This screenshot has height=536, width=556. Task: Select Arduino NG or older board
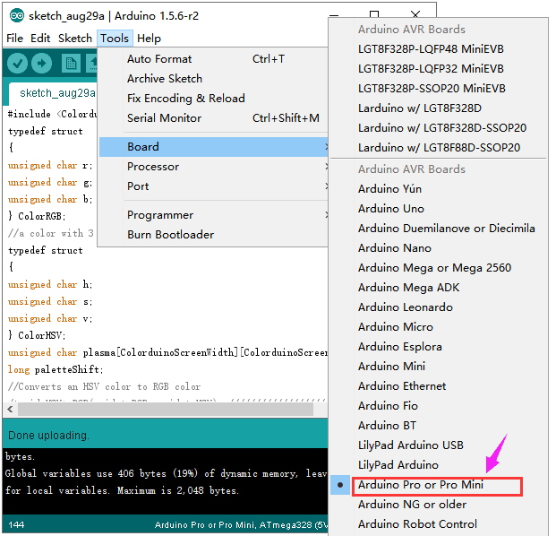point(439,505)
